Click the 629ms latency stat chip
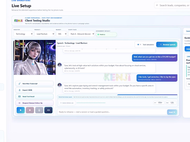The height and width of the screenshot is (142, 190). (159, 103)
